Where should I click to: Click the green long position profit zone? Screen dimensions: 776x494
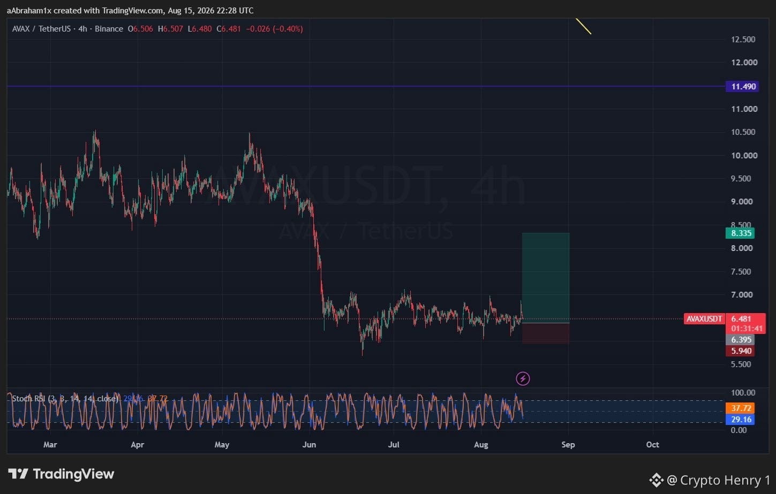[546, 277]
